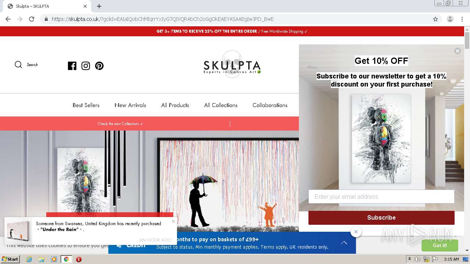470x264 pixels.
Task: Show hidden tray icons arrow
Action: coord(409,259)
